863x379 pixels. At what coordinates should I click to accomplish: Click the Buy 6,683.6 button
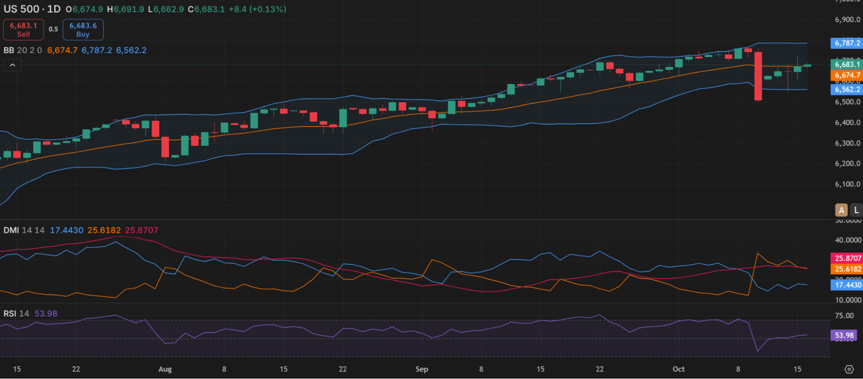(83, 30)
